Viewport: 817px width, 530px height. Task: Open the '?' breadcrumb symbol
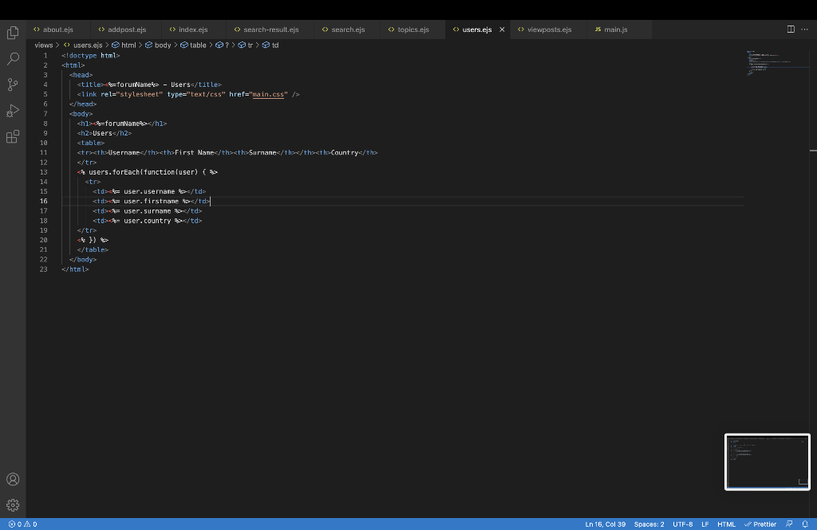point(223,45)
